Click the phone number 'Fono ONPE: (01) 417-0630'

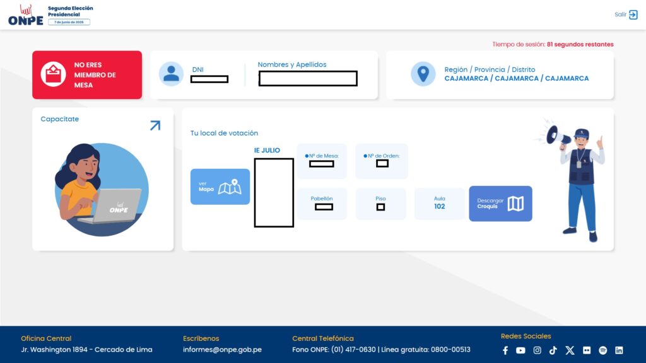(x=334, y=349)
